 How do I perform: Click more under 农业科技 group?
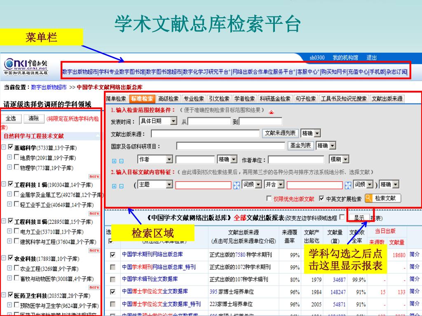94,287
